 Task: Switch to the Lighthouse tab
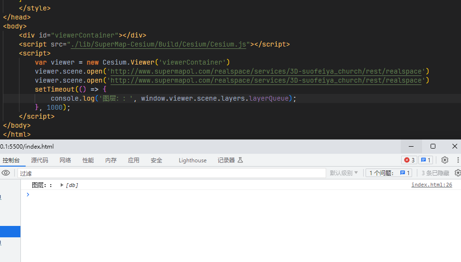pos(193,160)
